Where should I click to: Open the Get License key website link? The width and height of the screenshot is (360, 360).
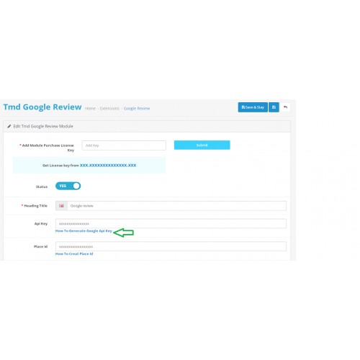click(108, 166)
